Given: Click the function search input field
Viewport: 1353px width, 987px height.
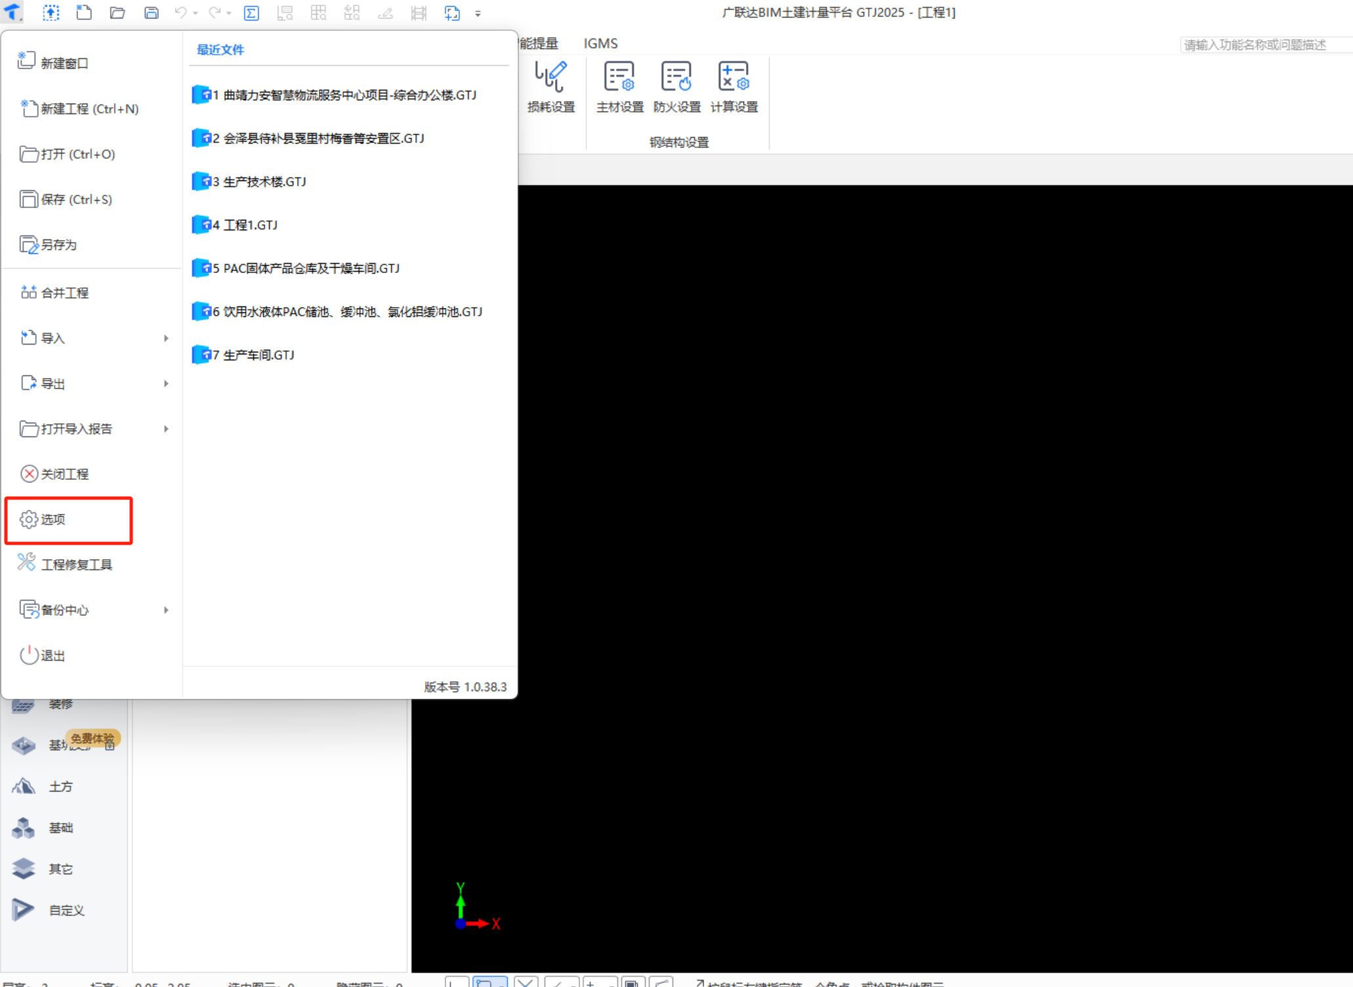Looking at the screenshot, I should tap(1266, 45).
